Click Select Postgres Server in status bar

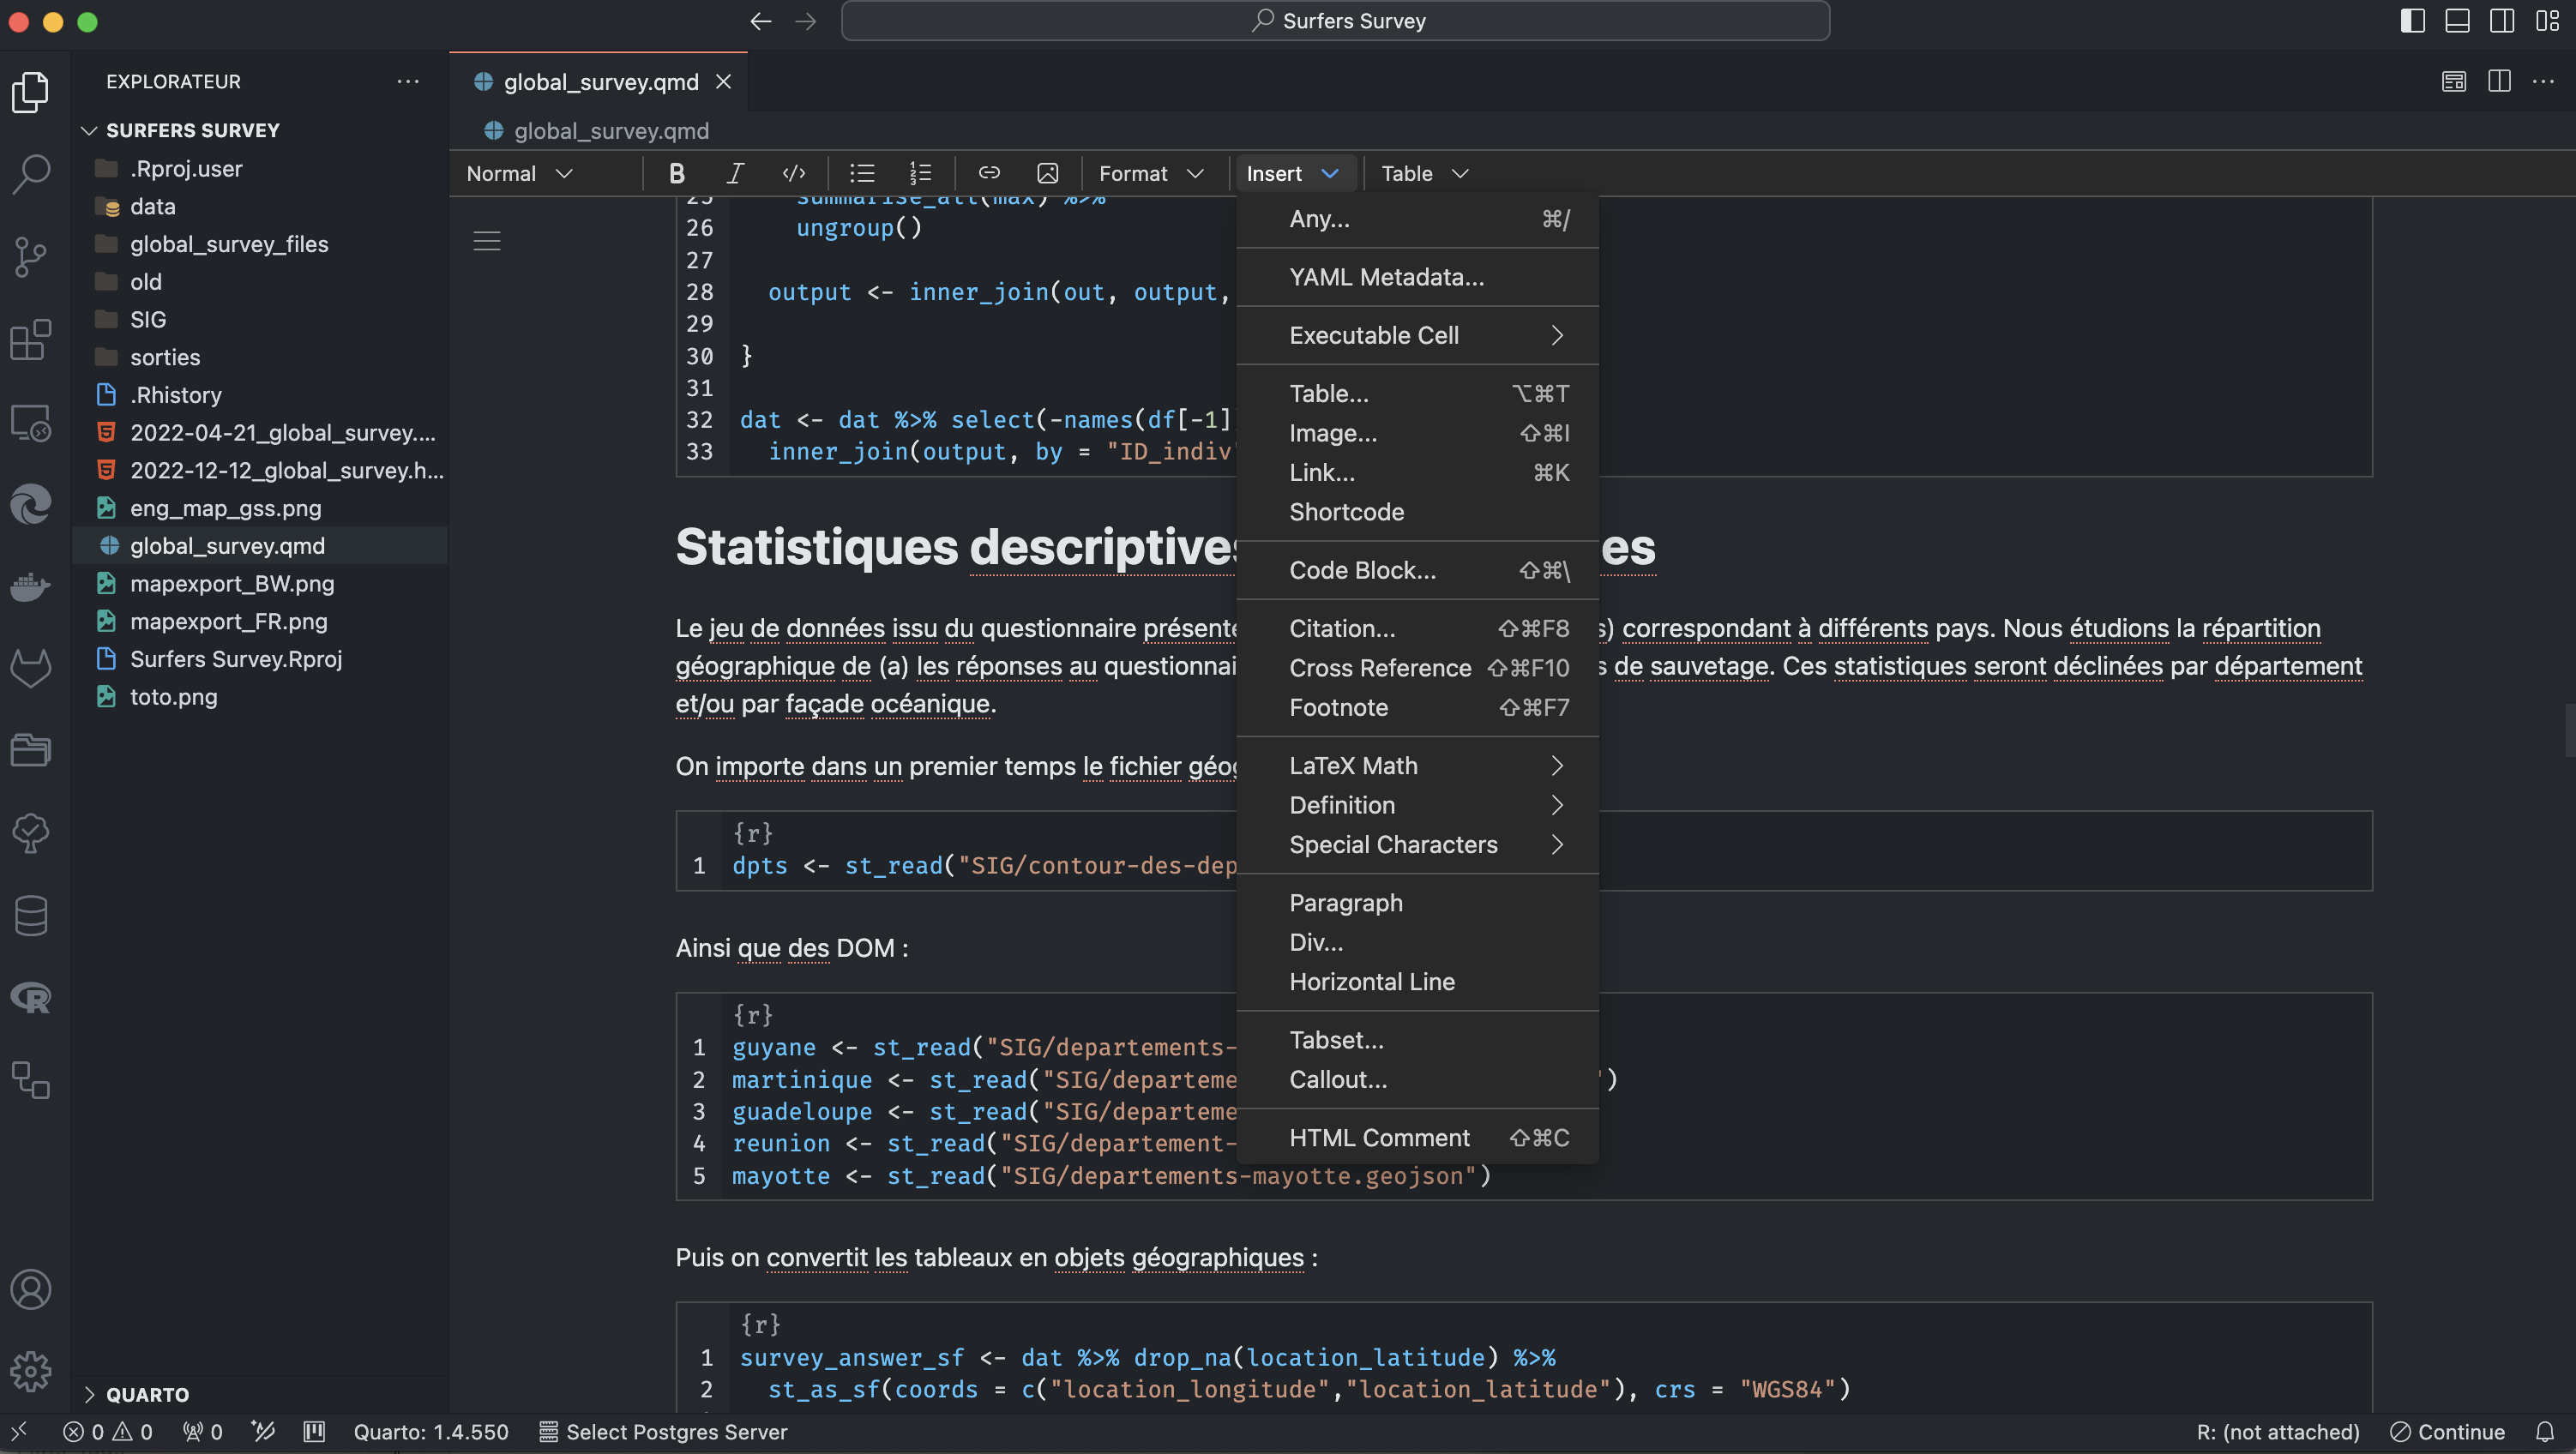click(664, 1432)
